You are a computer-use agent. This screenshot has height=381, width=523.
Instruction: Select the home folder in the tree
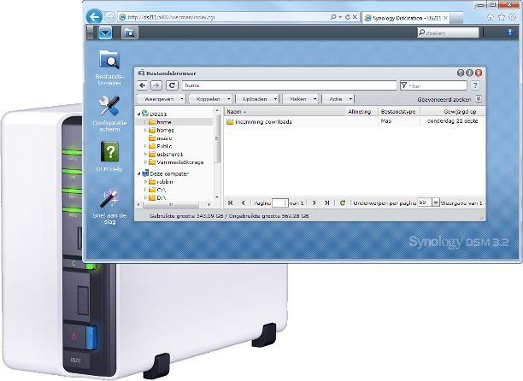164,122
